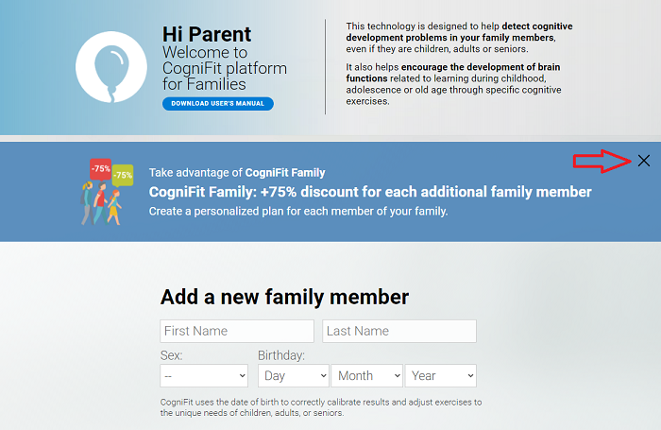This screenshot has height=430, width=661.
Task: Focus the First Name field
Action: [x=237, y=331]
